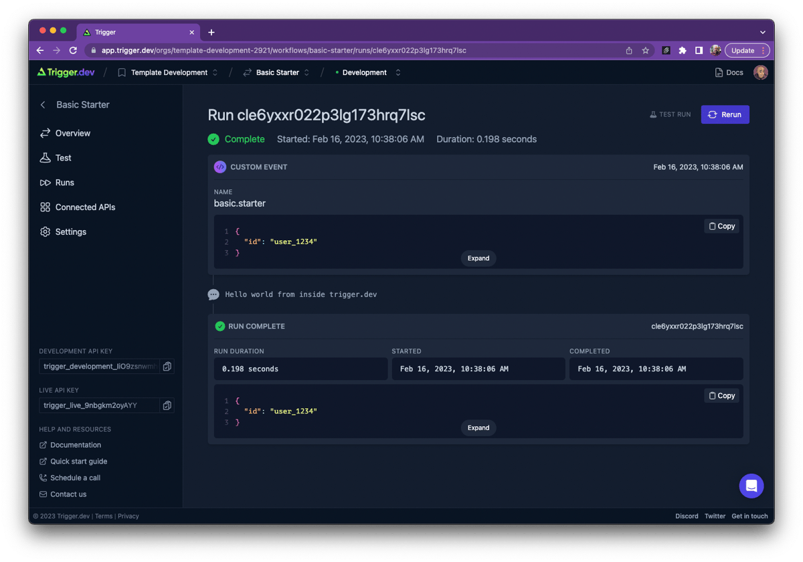Click the share icon in the address bar

[629, 50]
